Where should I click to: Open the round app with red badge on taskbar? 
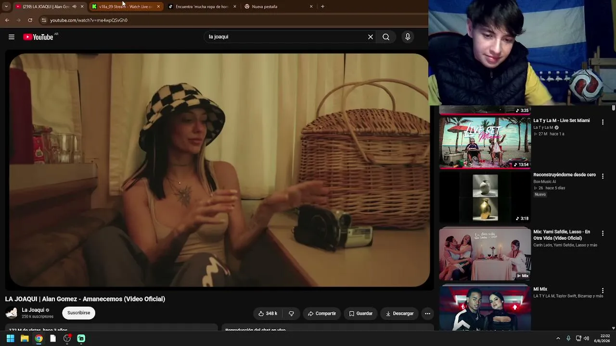click(67, 339)
